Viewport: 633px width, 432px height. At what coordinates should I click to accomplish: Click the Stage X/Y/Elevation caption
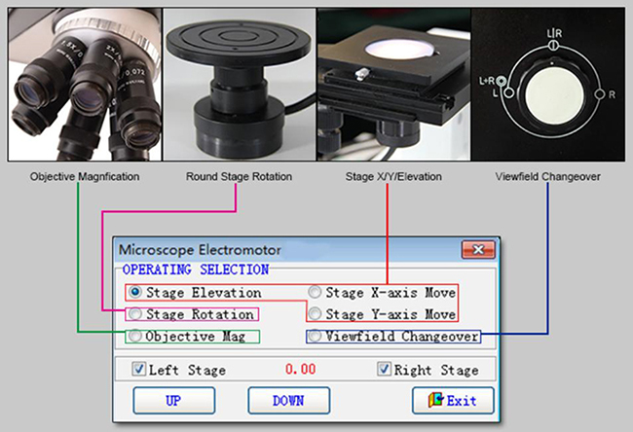pos(393,177)
